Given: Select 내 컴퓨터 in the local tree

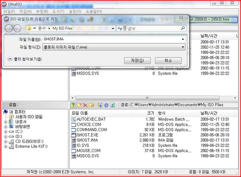Looking at the screenshot, I should pos(17,112).
